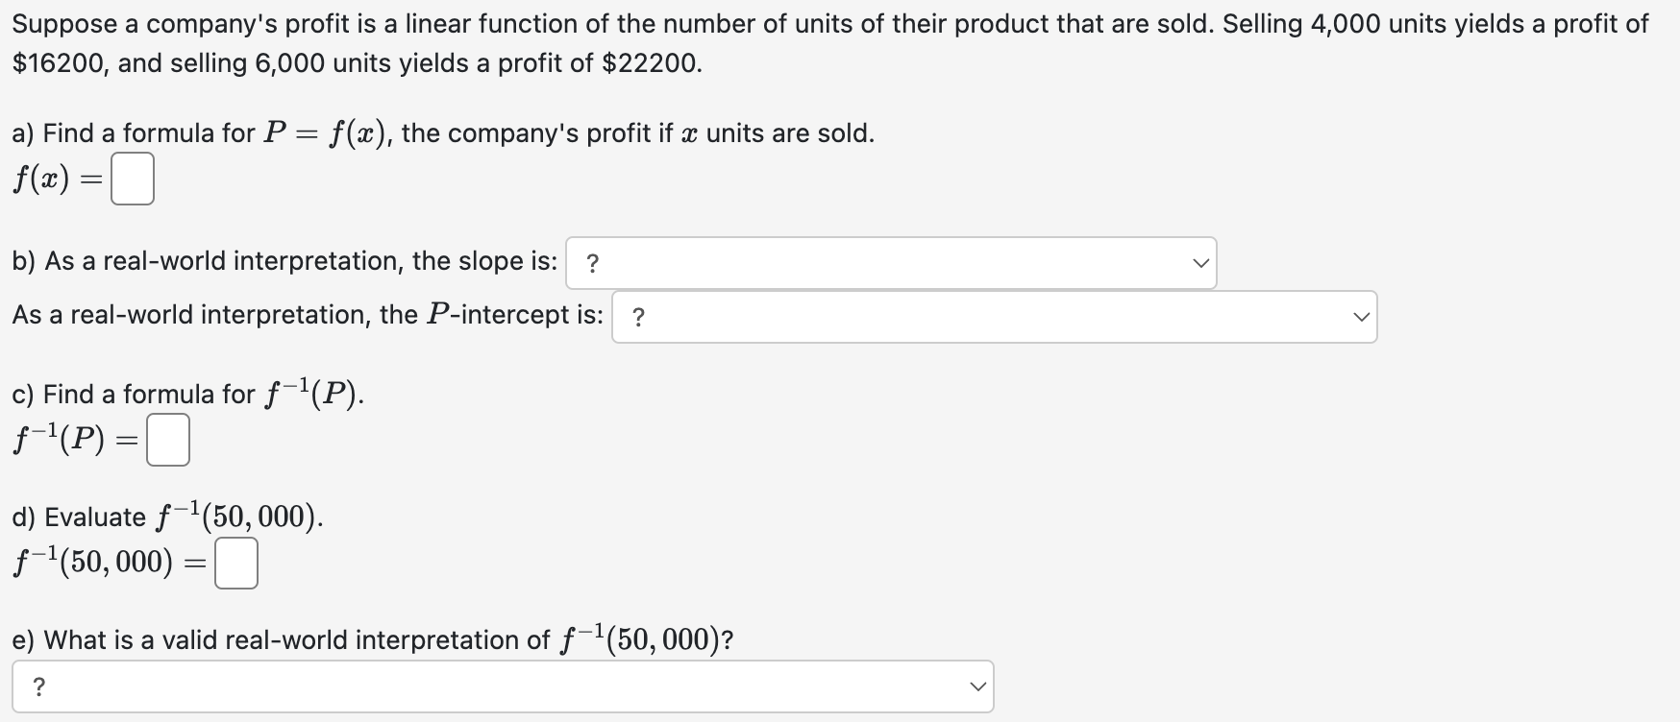Image resolution: width=1680 pixels, height=722 pixels.
Task: Click the chevron on the P-intercept dropdown
Action: click(1359, 316)
